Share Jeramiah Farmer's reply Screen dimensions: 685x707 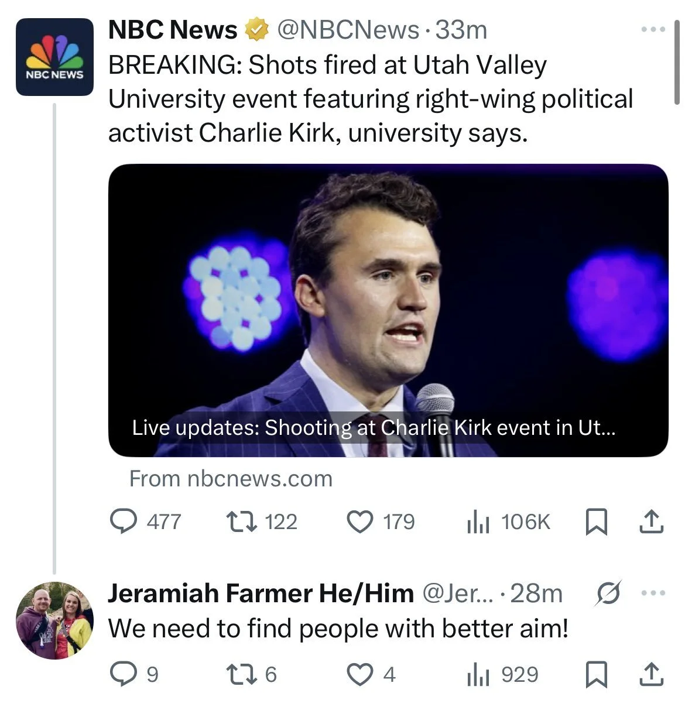click(651, 675)
